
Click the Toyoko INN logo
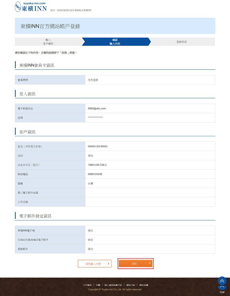pyautogui.click(x=31, y=7)
